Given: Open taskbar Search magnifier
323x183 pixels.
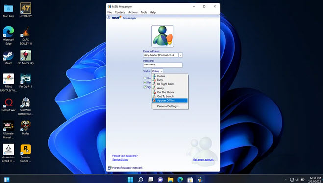Looking at the screenshot, I should 141,180.
